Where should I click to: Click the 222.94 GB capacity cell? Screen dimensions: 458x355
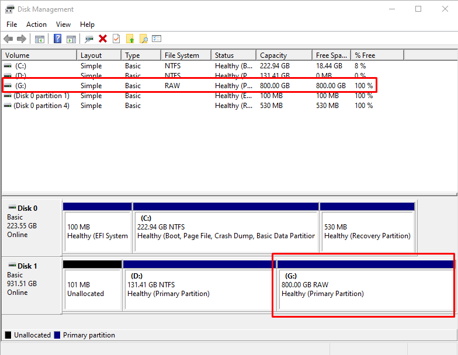click(275, 66)
